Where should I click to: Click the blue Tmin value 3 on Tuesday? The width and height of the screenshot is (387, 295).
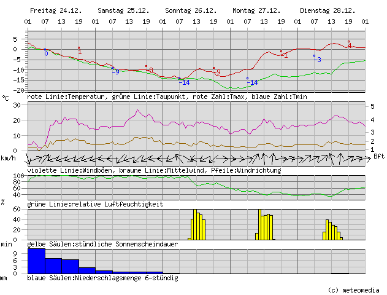(319, 60)
